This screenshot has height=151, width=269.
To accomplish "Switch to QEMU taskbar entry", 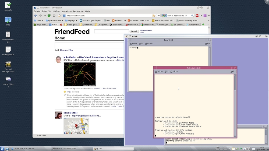I will [113, 149].
